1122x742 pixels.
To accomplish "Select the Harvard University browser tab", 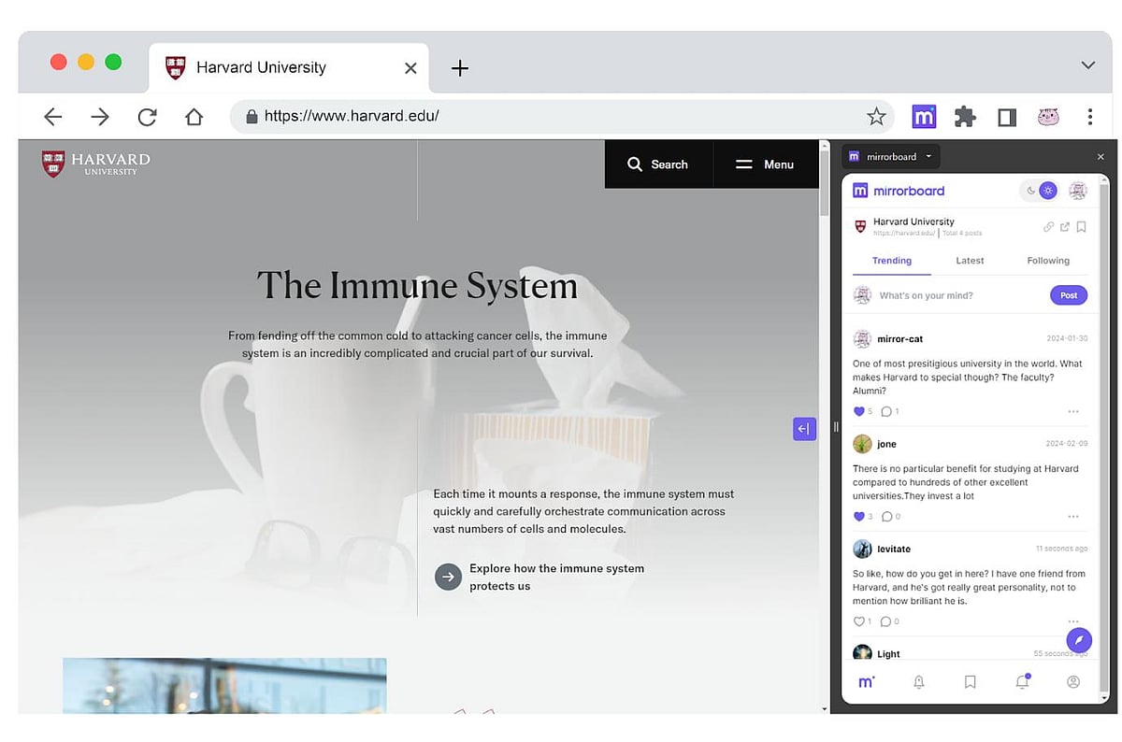I will point(289,67).
